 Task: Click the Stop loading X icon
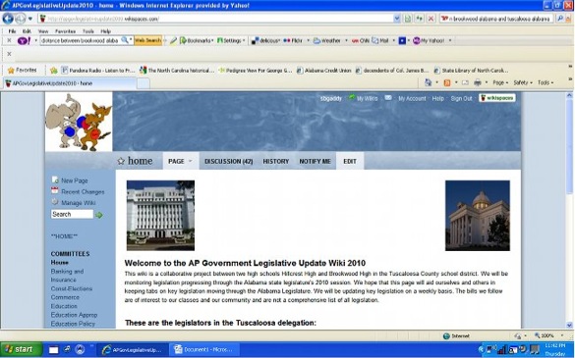(x=431, y=19)
